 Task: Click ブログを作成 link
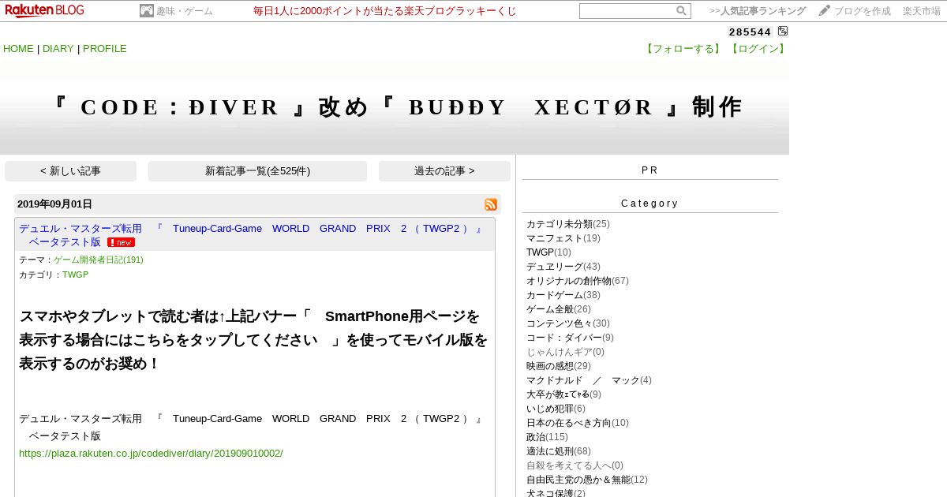coord(863,11)
